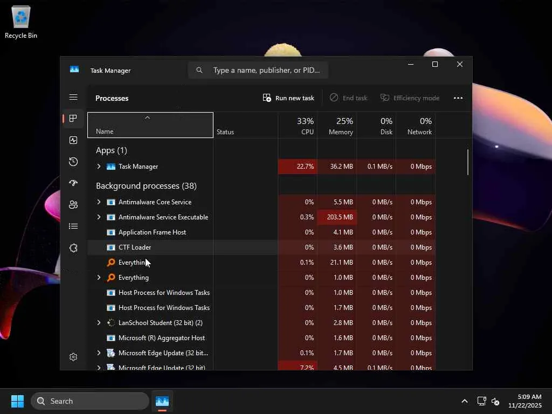Expand LanSchool Student (32 bit) row
This screenshot has width=552, height=414.
click(x=99, y=322)
